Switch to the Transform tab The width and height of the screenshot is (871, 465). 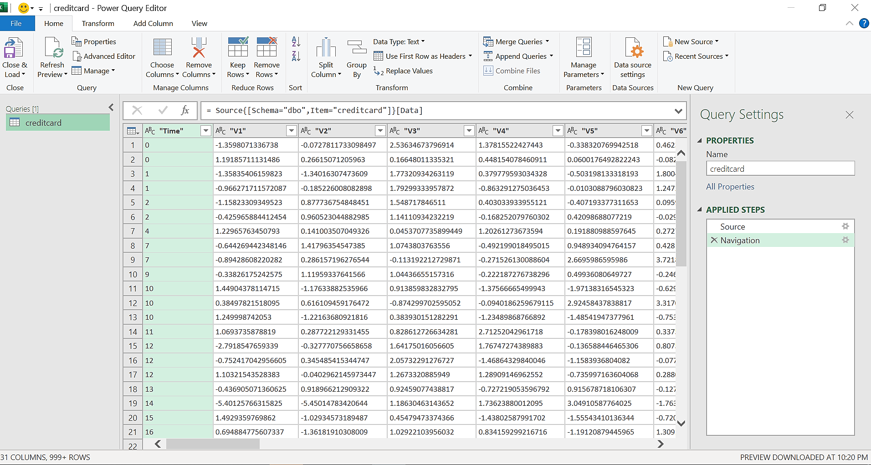(98, 23)
